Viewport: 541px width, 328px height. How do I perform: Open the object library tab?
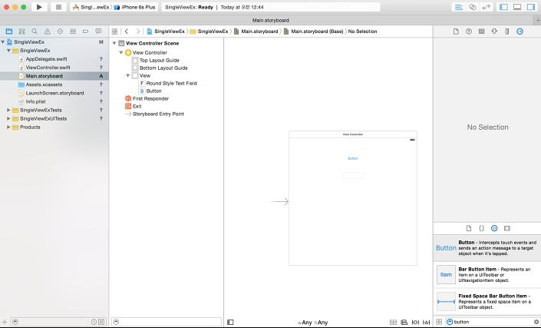click(494, 228)
